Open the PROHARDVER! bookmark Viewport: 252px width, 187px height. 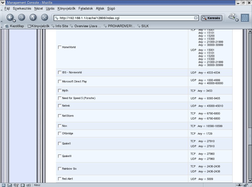click(x=119, y=26)
